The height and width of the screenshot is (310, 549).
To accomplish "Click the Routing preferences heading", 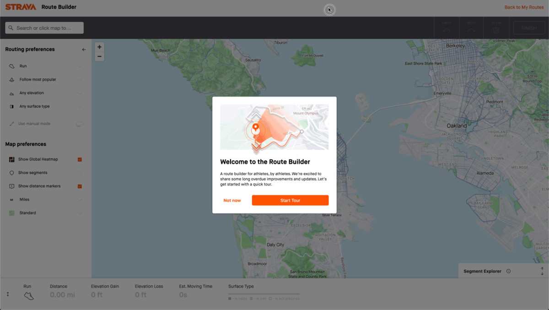I will click(30, 49).
